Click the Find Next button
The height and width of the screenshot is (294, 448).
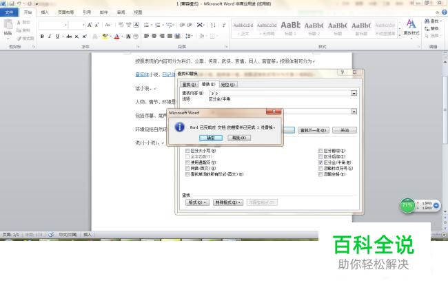pos(313,130)
